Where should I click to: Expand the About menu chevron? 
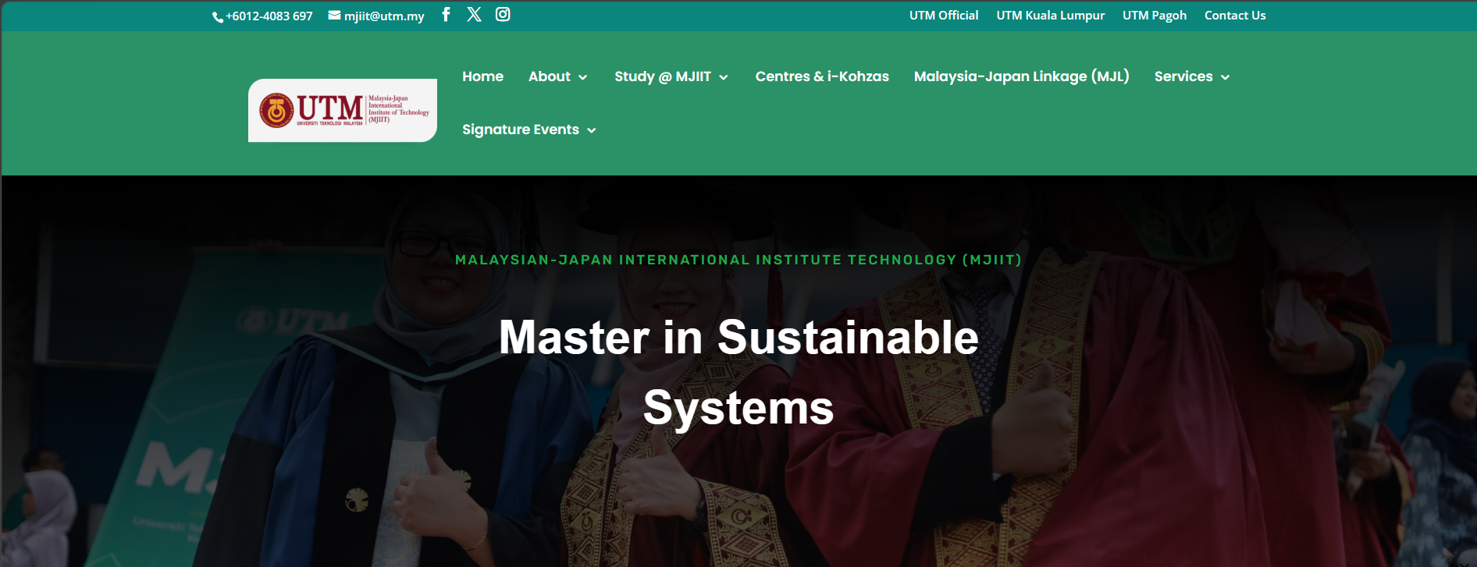coord(582,77)
